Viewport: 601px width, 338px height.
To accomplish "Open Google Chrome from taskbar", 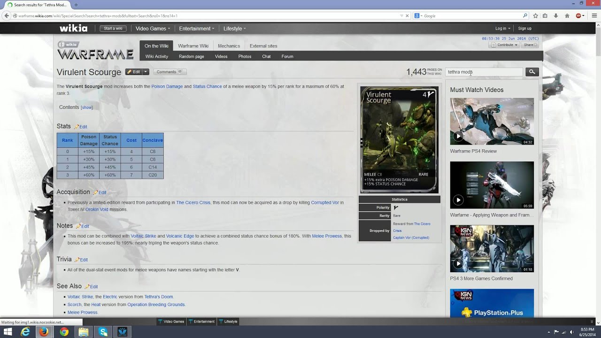I will (64, 332).
